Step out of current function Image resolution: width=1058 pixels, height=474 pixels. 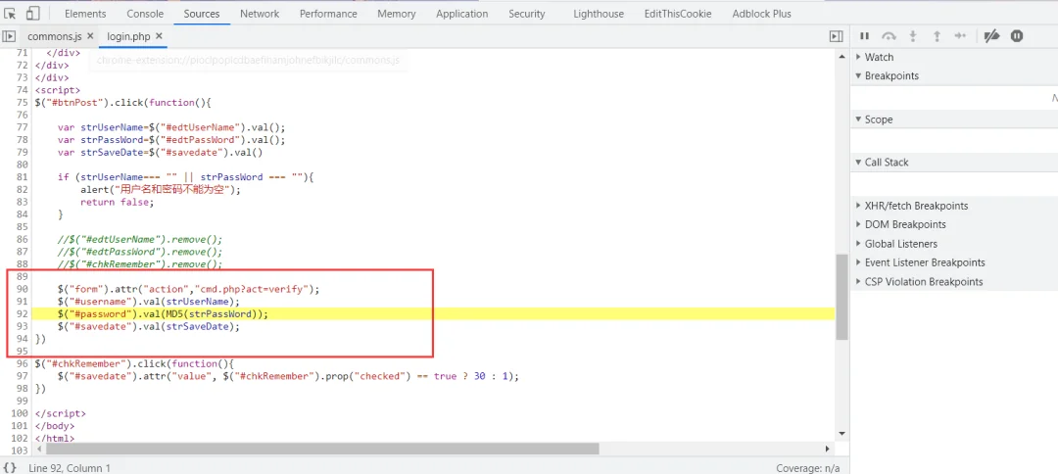[937, 36]
